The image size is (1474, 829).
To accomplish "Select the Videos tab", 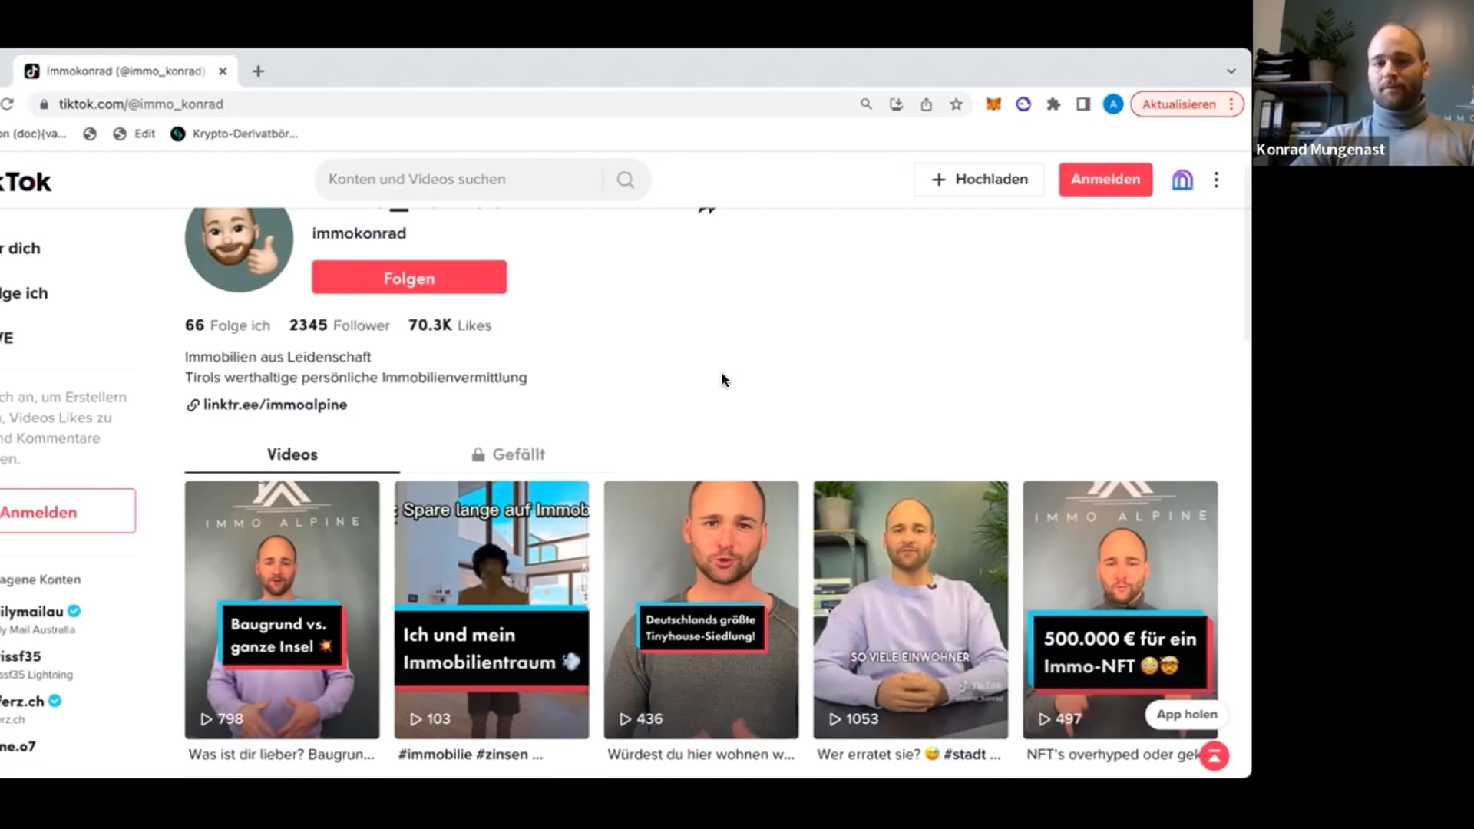I will tap(292, 454).
